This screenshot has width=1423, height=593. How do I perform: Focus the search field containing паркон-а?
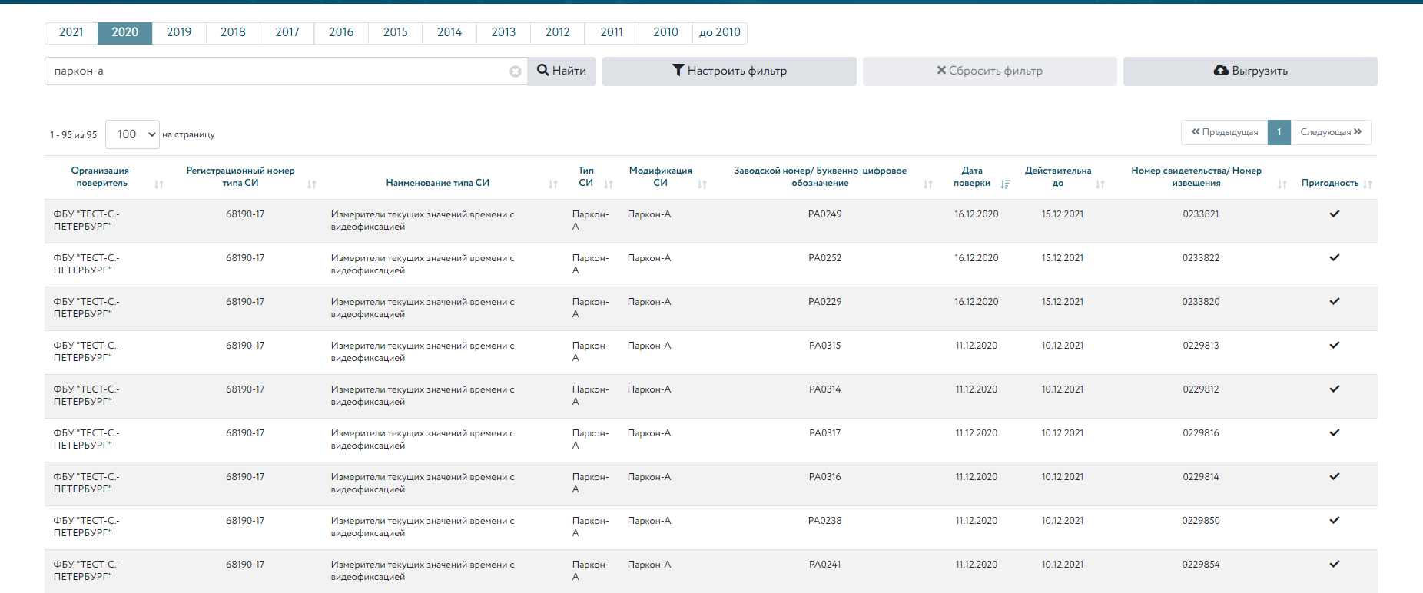277,71
